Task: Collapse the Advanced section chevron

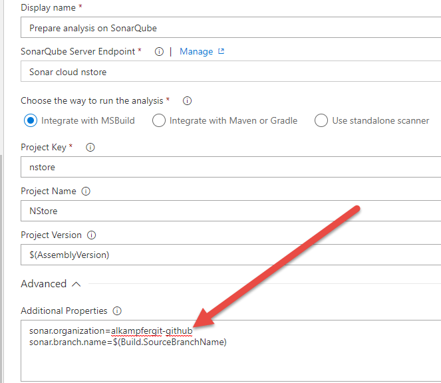Action: pos(76,285)
